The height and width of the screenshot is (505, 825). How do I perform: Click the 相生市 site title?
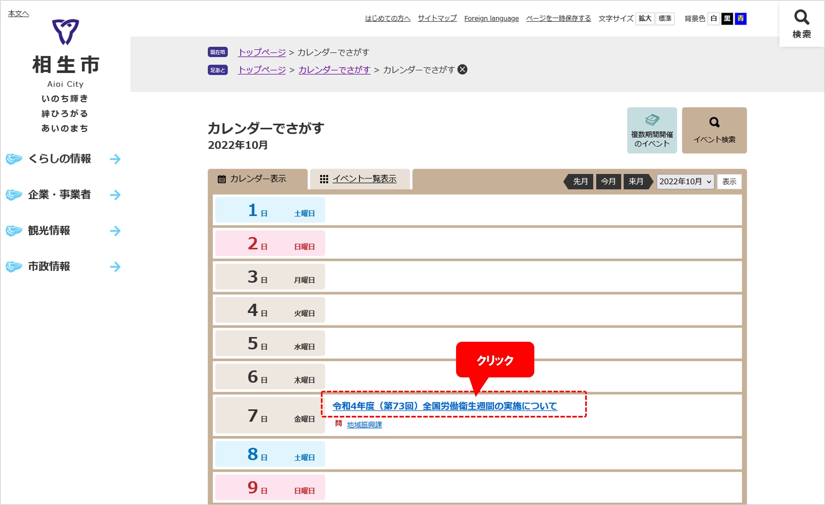pyautogui.click(x=66, y=64)
